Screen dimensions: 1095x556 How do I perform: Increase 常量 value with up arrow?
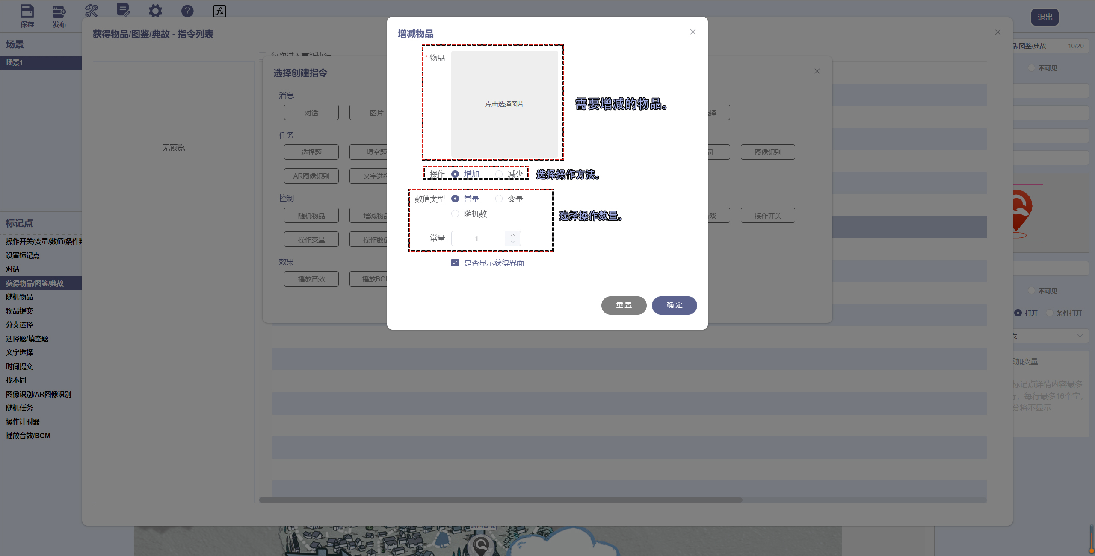[512, 235]
